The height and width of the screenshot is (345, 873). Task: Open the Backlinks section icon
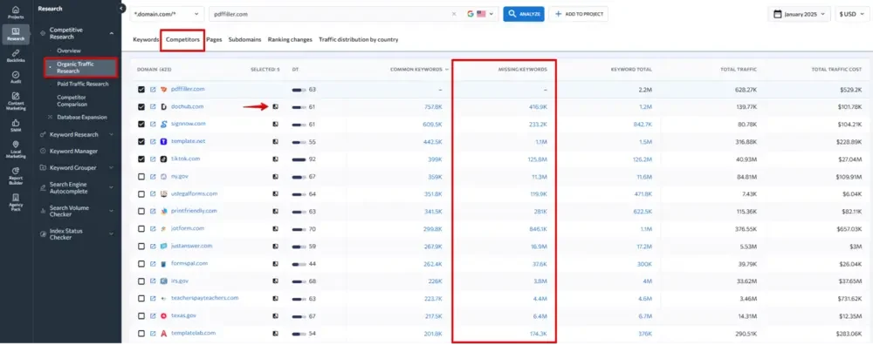pyautogui.click(x=16, y=56)
